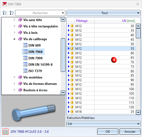Click the Vis à bois book icon
Image resolution: width=142 pixels, height=137 pixels.
point(20,33)
